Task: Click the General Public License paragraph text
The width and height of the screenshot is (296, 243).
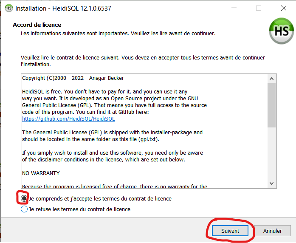Action: 112,136
